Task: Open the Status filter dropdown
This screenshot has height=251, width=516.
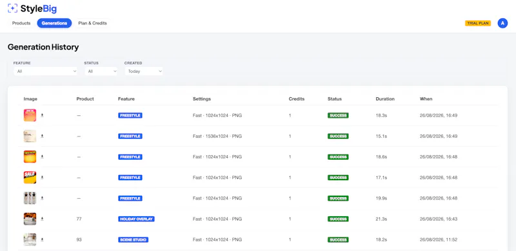Action: 101,71
